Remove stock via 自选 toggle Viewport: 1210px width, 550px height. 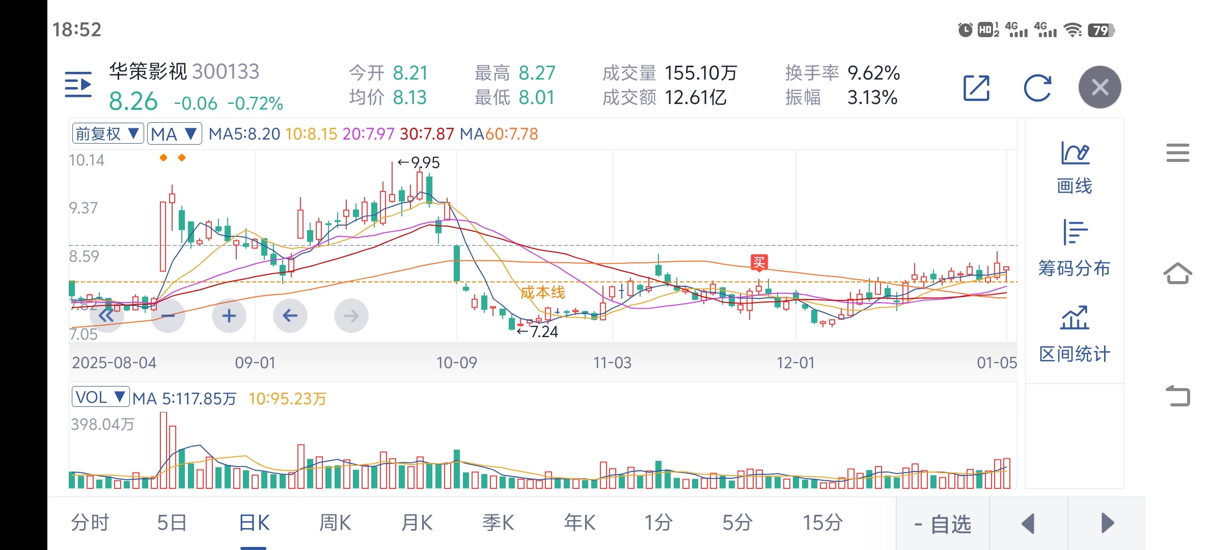point(943,524)
